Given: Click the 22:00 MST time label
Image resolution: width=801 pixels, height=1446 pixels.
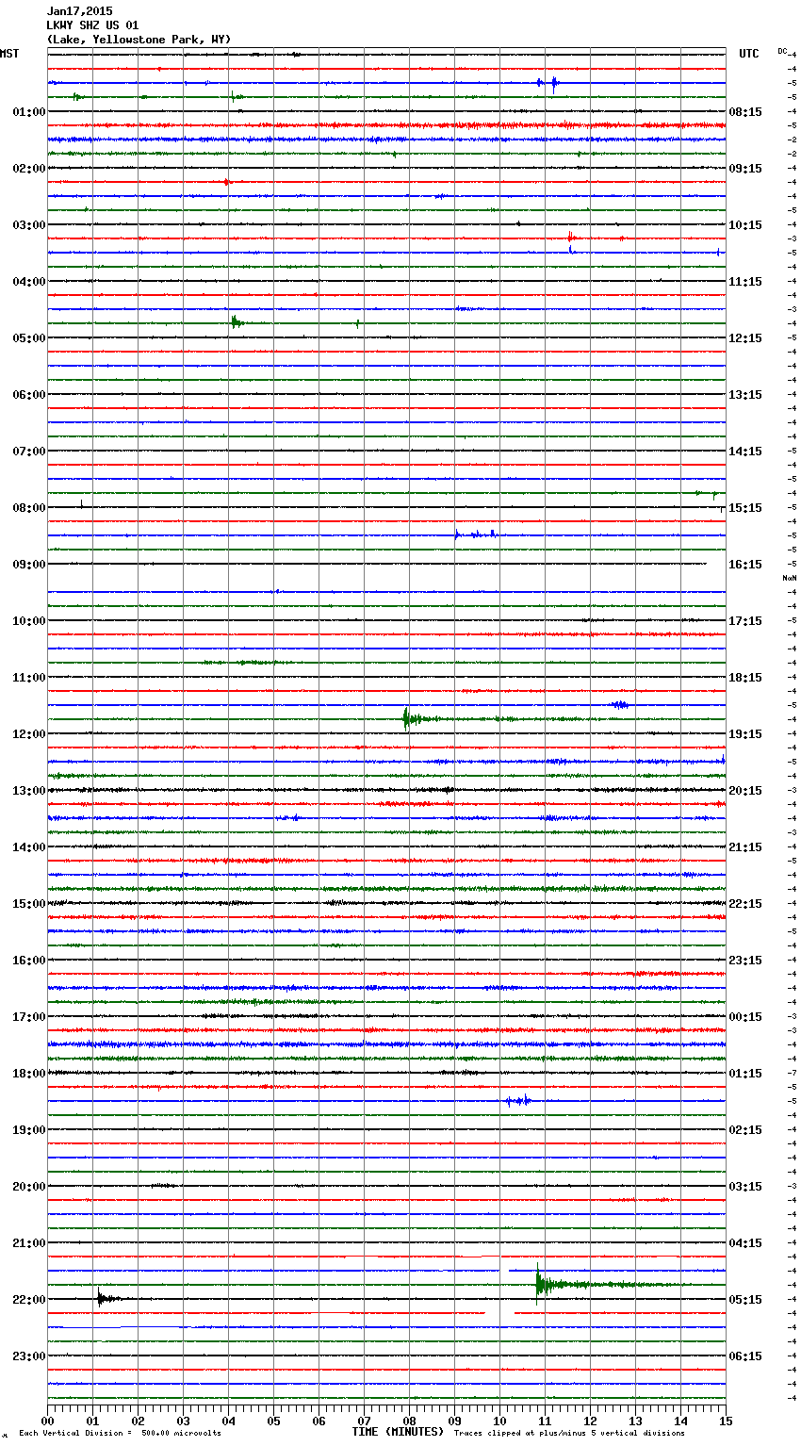Looking at the screenshot, I should pyautogui.click(x=29, y=1299).
